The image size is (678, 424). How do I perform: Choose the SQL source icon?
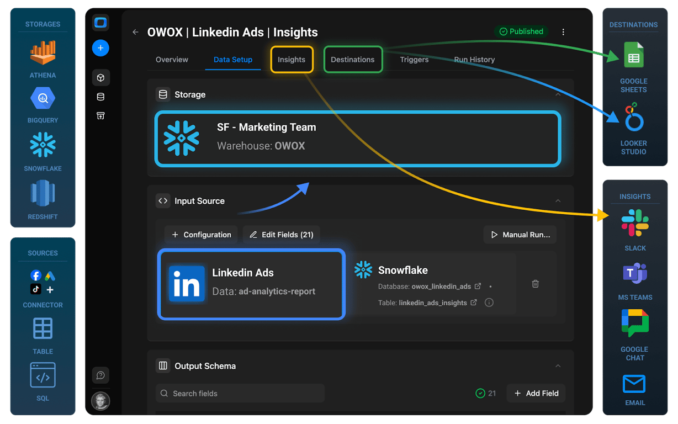(43, 376)
